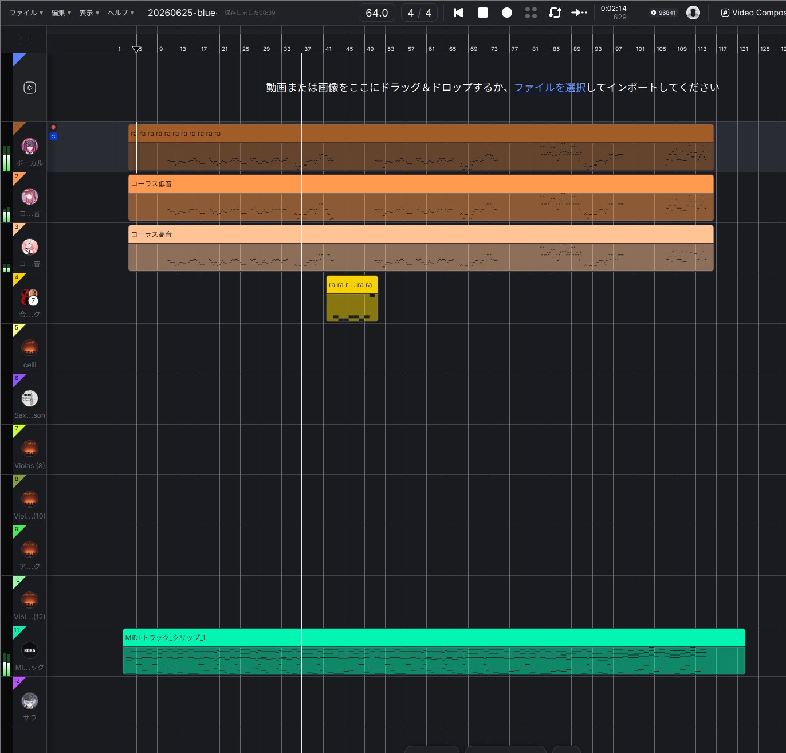Image resolution: width=786 pixels, height=753 pixels.
Task: Jump playback to the start
Action: [459, 13]
